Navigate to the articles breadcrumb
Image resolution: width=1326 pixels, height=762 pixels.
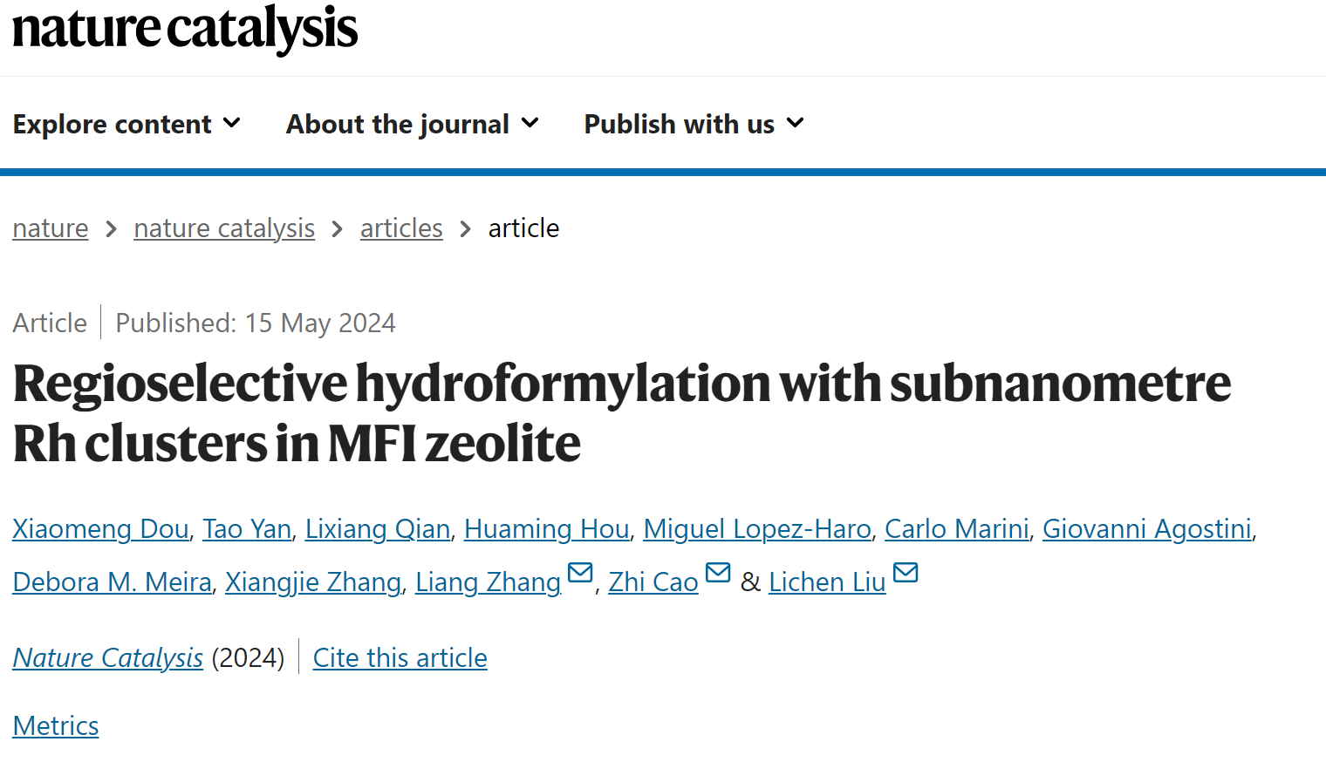[401, 228]
